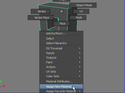Click the marking menu center circle
The height and width of the screenshot is (93, 125).
[61, 11]
